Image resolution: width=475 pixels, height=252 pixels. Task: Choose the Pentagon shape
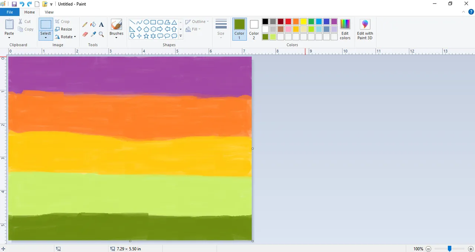pyautogui.click(x=146, y=29)
